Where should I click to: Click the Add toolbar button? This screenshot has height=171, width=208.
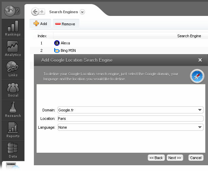pos(40,24)
